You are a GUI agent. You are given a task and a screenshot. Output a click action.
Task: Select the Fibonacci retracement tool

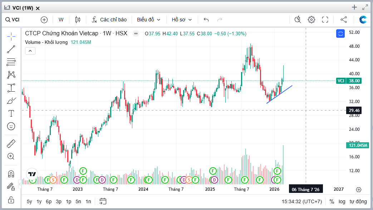pyautogui.click(x=11, y=62)
